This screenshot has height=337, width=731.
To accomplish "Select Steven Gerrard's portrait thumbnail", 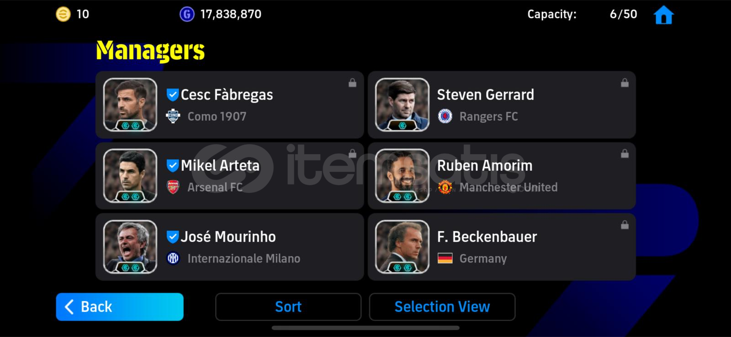I will coord(402,104).
